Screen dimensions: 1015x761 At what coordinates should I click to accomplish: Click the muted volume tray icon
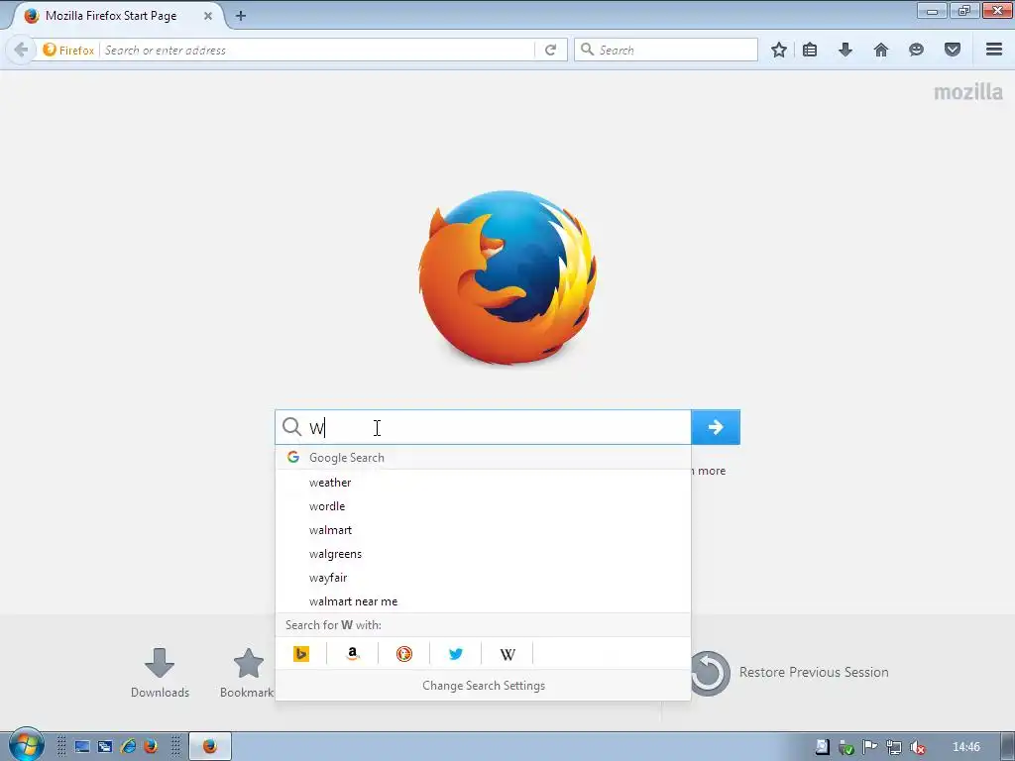917,747
